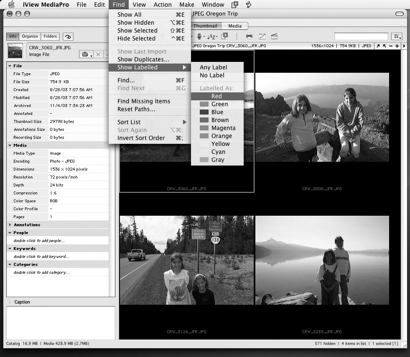Open the grid view options dropdown

tap(397, 36)
